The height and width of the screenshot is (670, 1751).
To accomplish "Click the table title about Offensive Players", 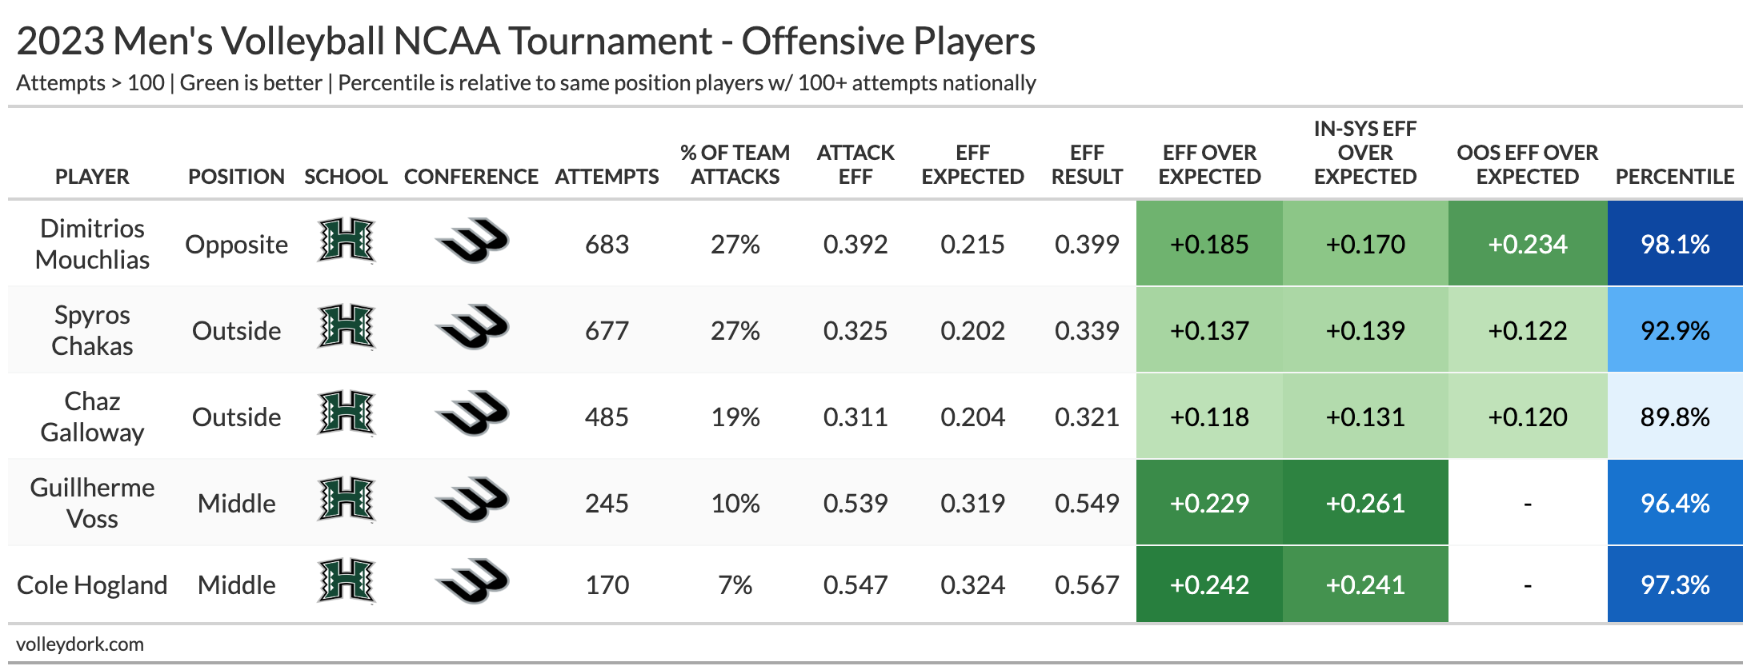I will pyautogui.click(x=526, y=42).
